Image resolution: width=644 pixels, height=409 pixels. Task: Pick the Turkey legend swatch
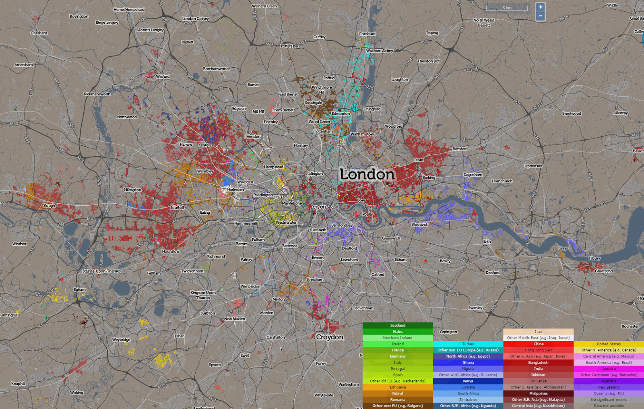[x=468, y=344]
